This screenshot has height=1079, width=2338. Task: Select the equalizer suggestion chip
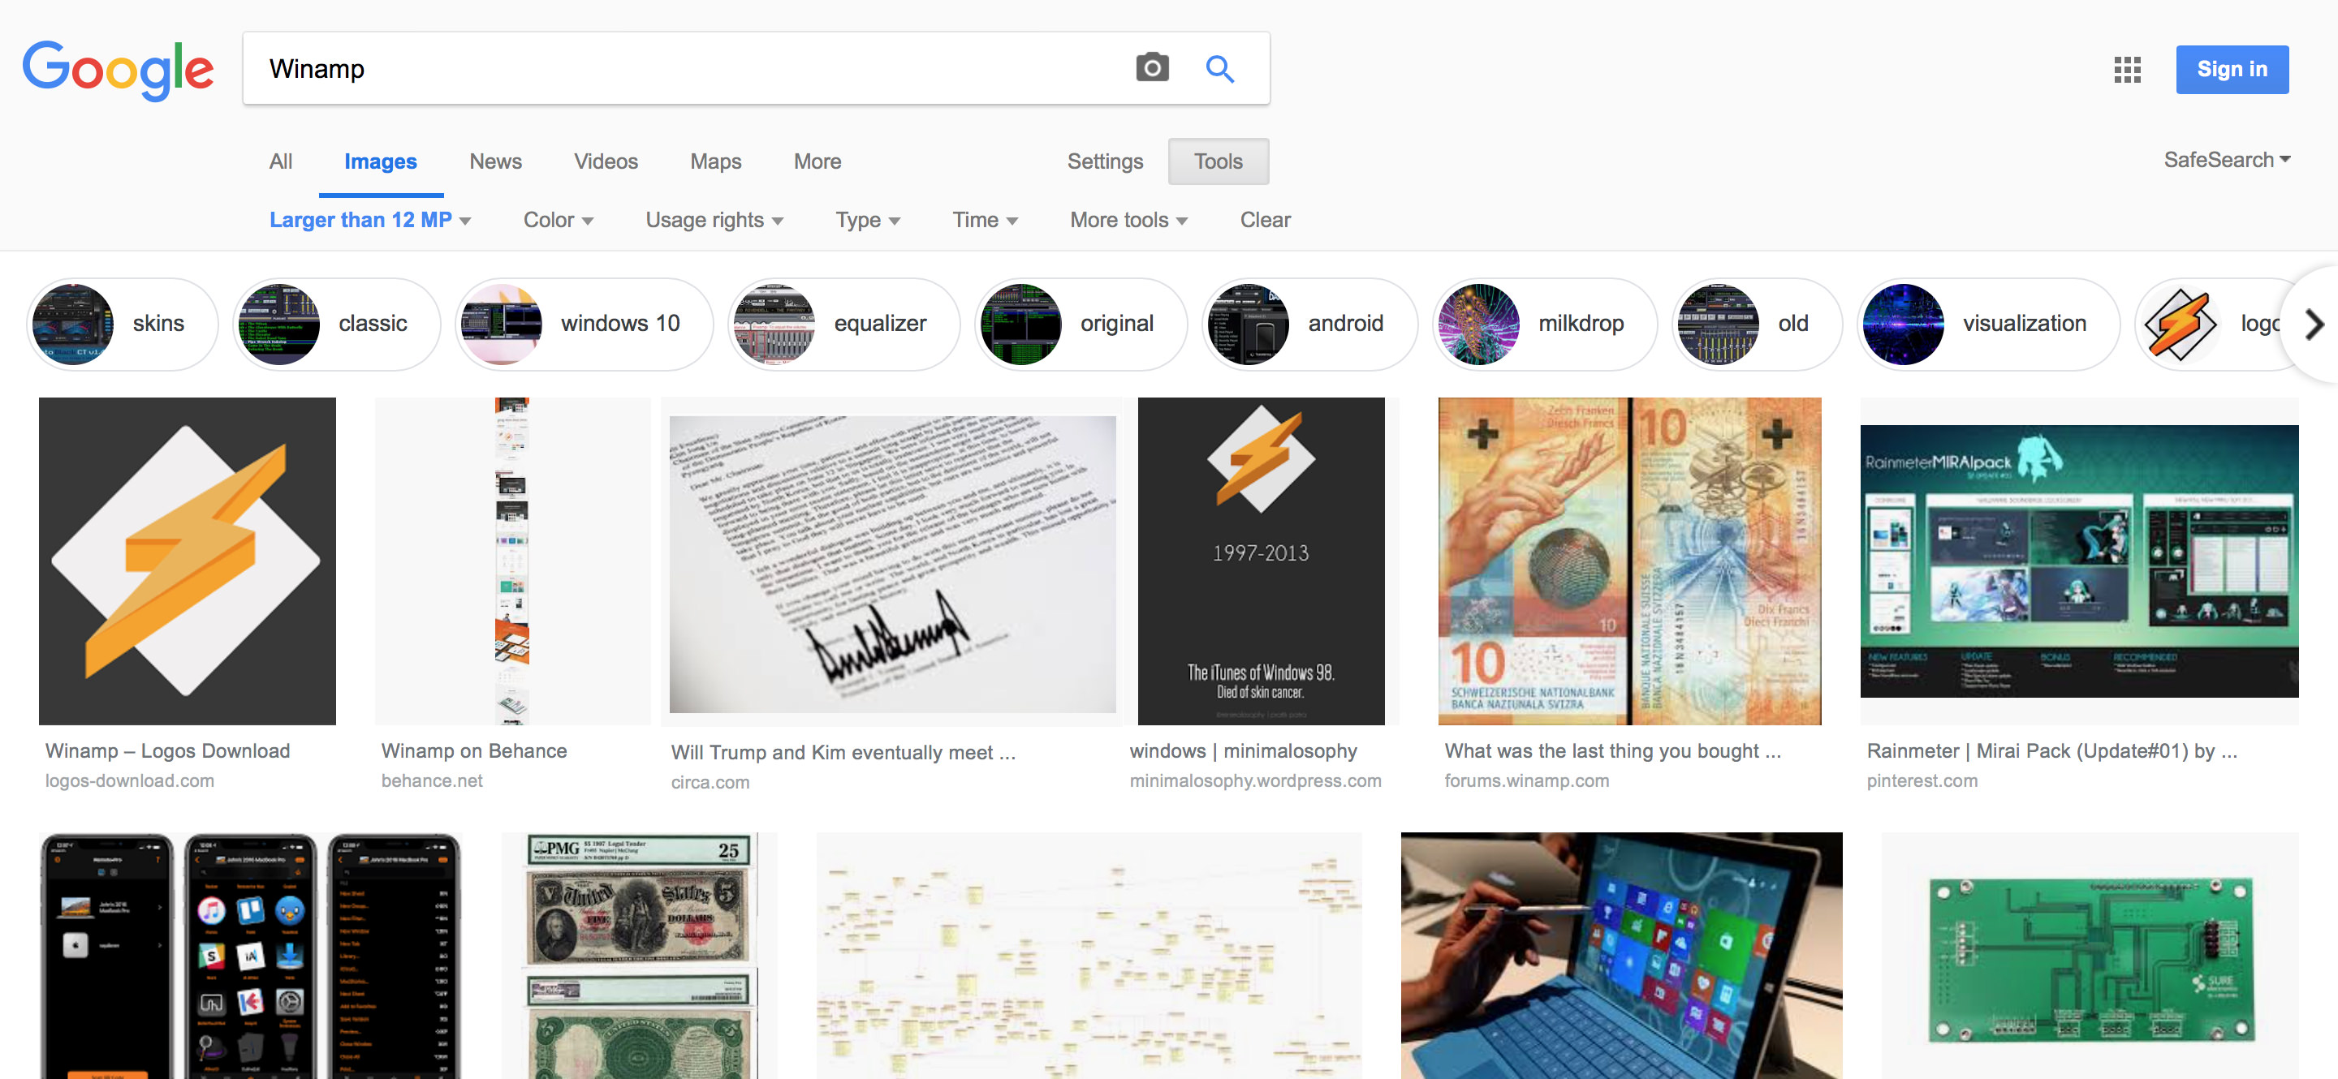pyautogui.click(x=843, y=325)
